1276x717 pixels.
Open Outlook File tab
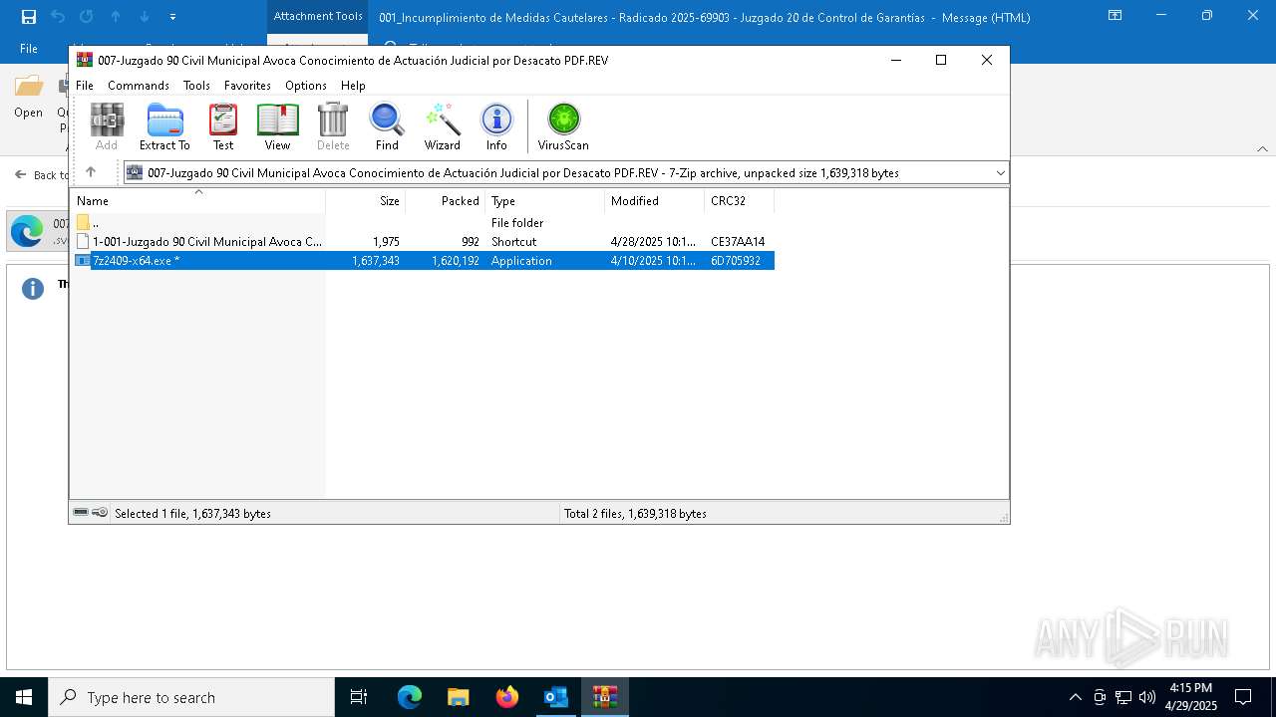click(x=29, y=49)
